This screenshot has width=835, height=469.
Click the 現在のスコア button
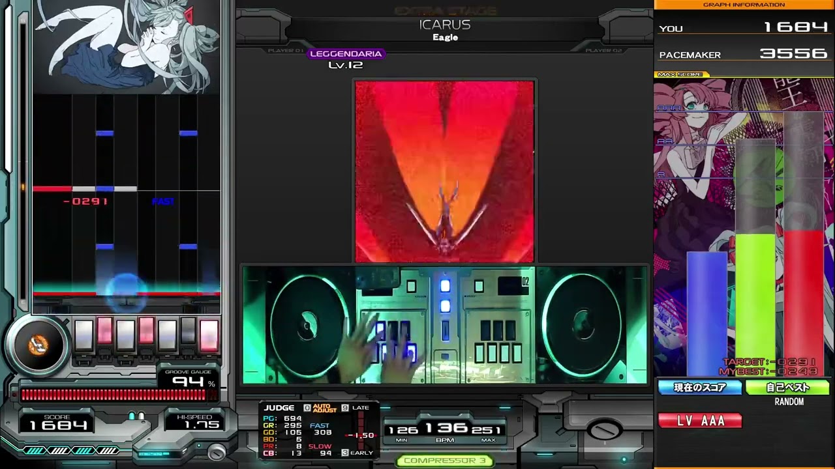click(x=700, y=388)
